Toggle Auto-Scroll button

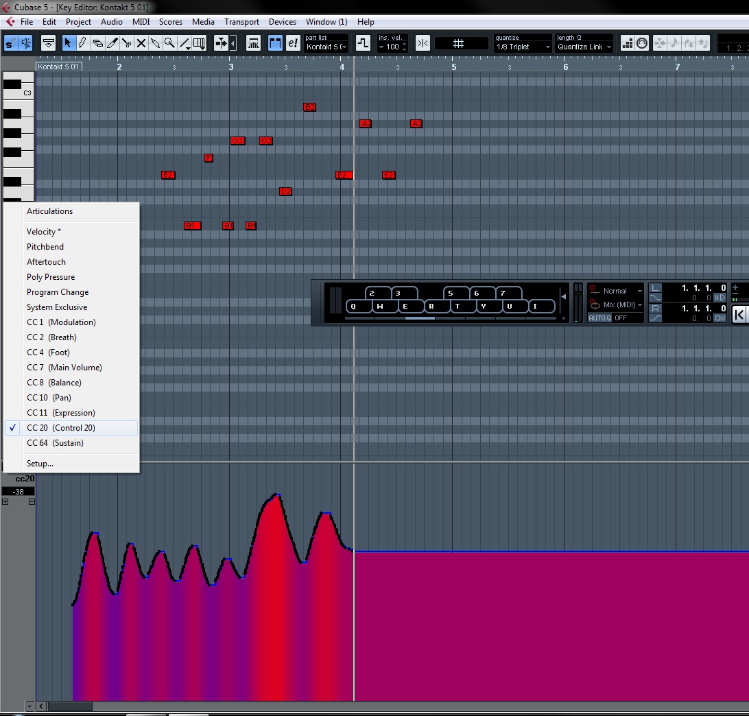coord(221,43)
